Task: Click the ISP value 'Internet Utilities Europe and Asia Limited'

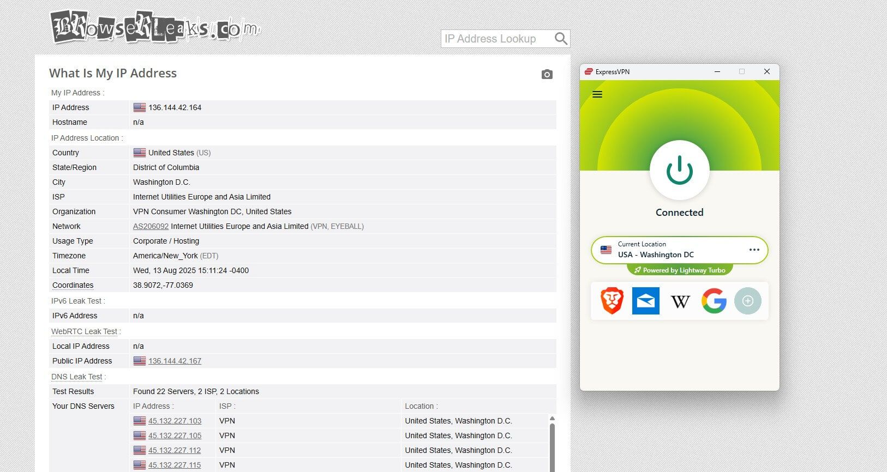Action: pos(202,197)
